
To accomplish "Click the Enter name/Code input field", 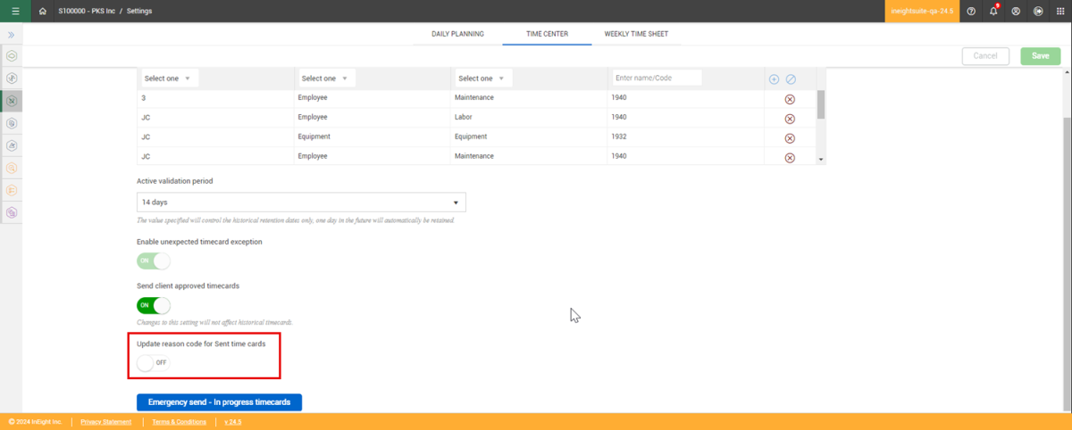I will [x=657, y=79].
